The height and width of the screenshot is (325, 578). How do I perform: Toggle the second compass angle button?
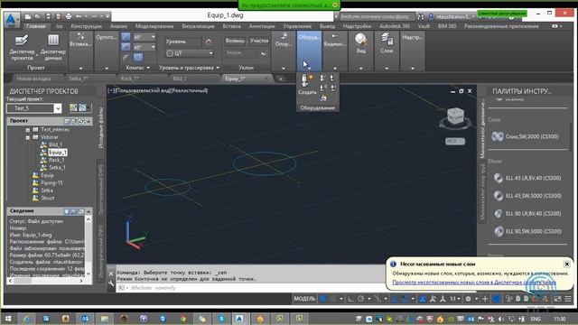tap(126, 47)
